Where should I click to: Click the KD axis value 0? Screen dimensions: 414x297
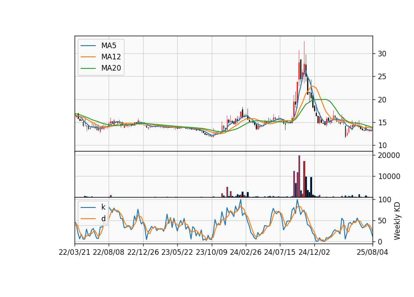click(x=380, y=241)
